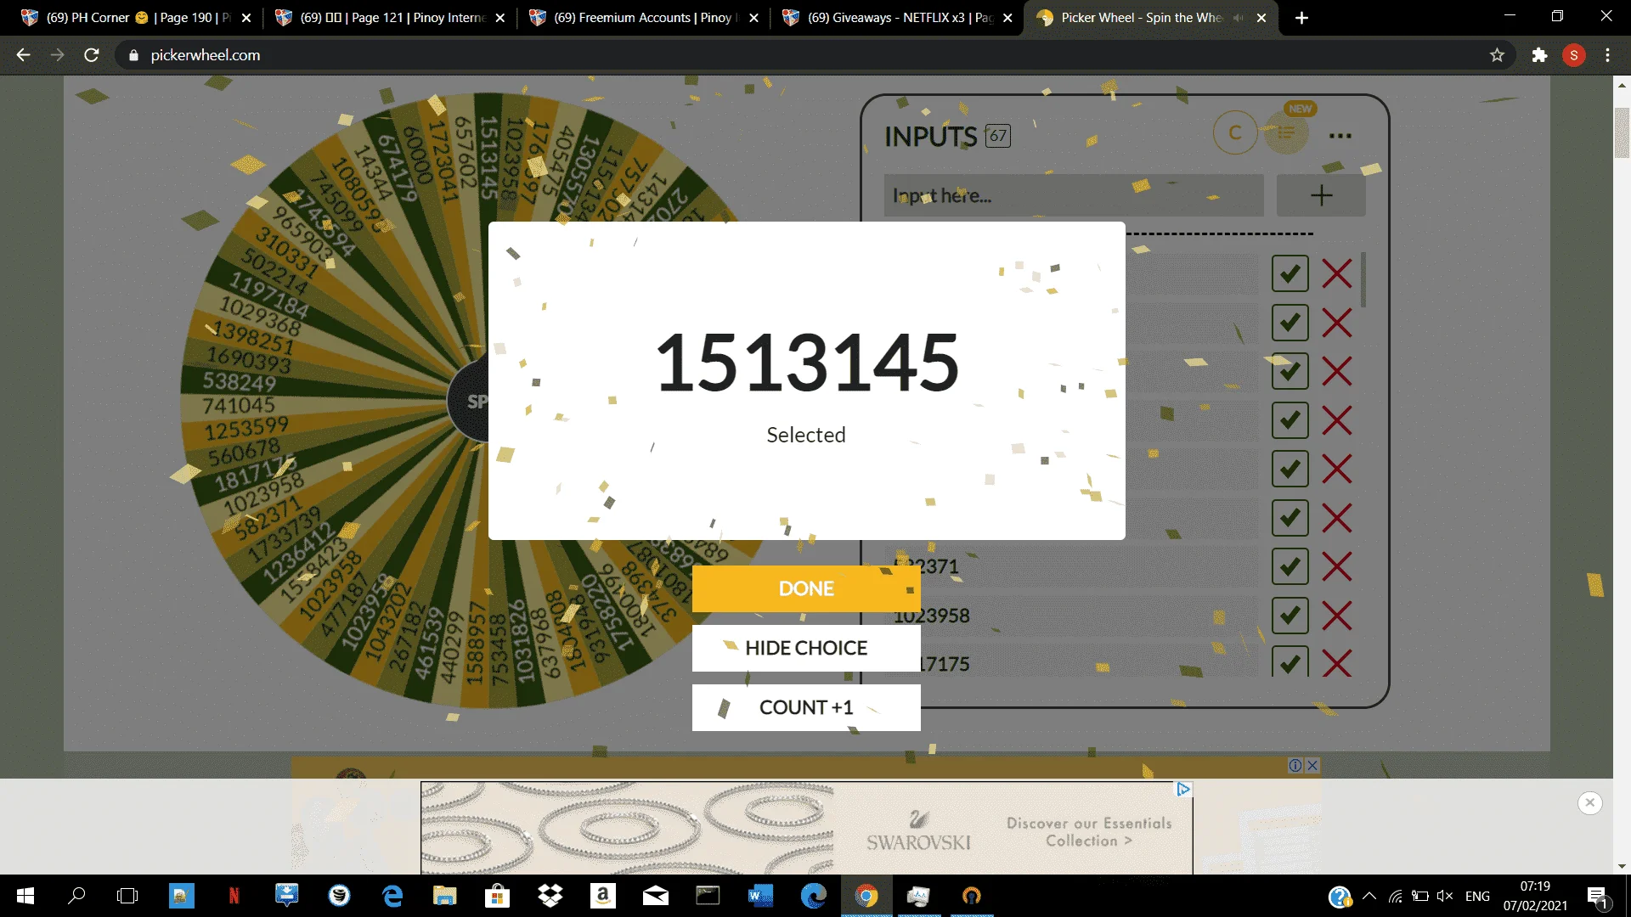Open the Windows Start menu
Screen dimensions: 1631x917
tap(25, 896)
